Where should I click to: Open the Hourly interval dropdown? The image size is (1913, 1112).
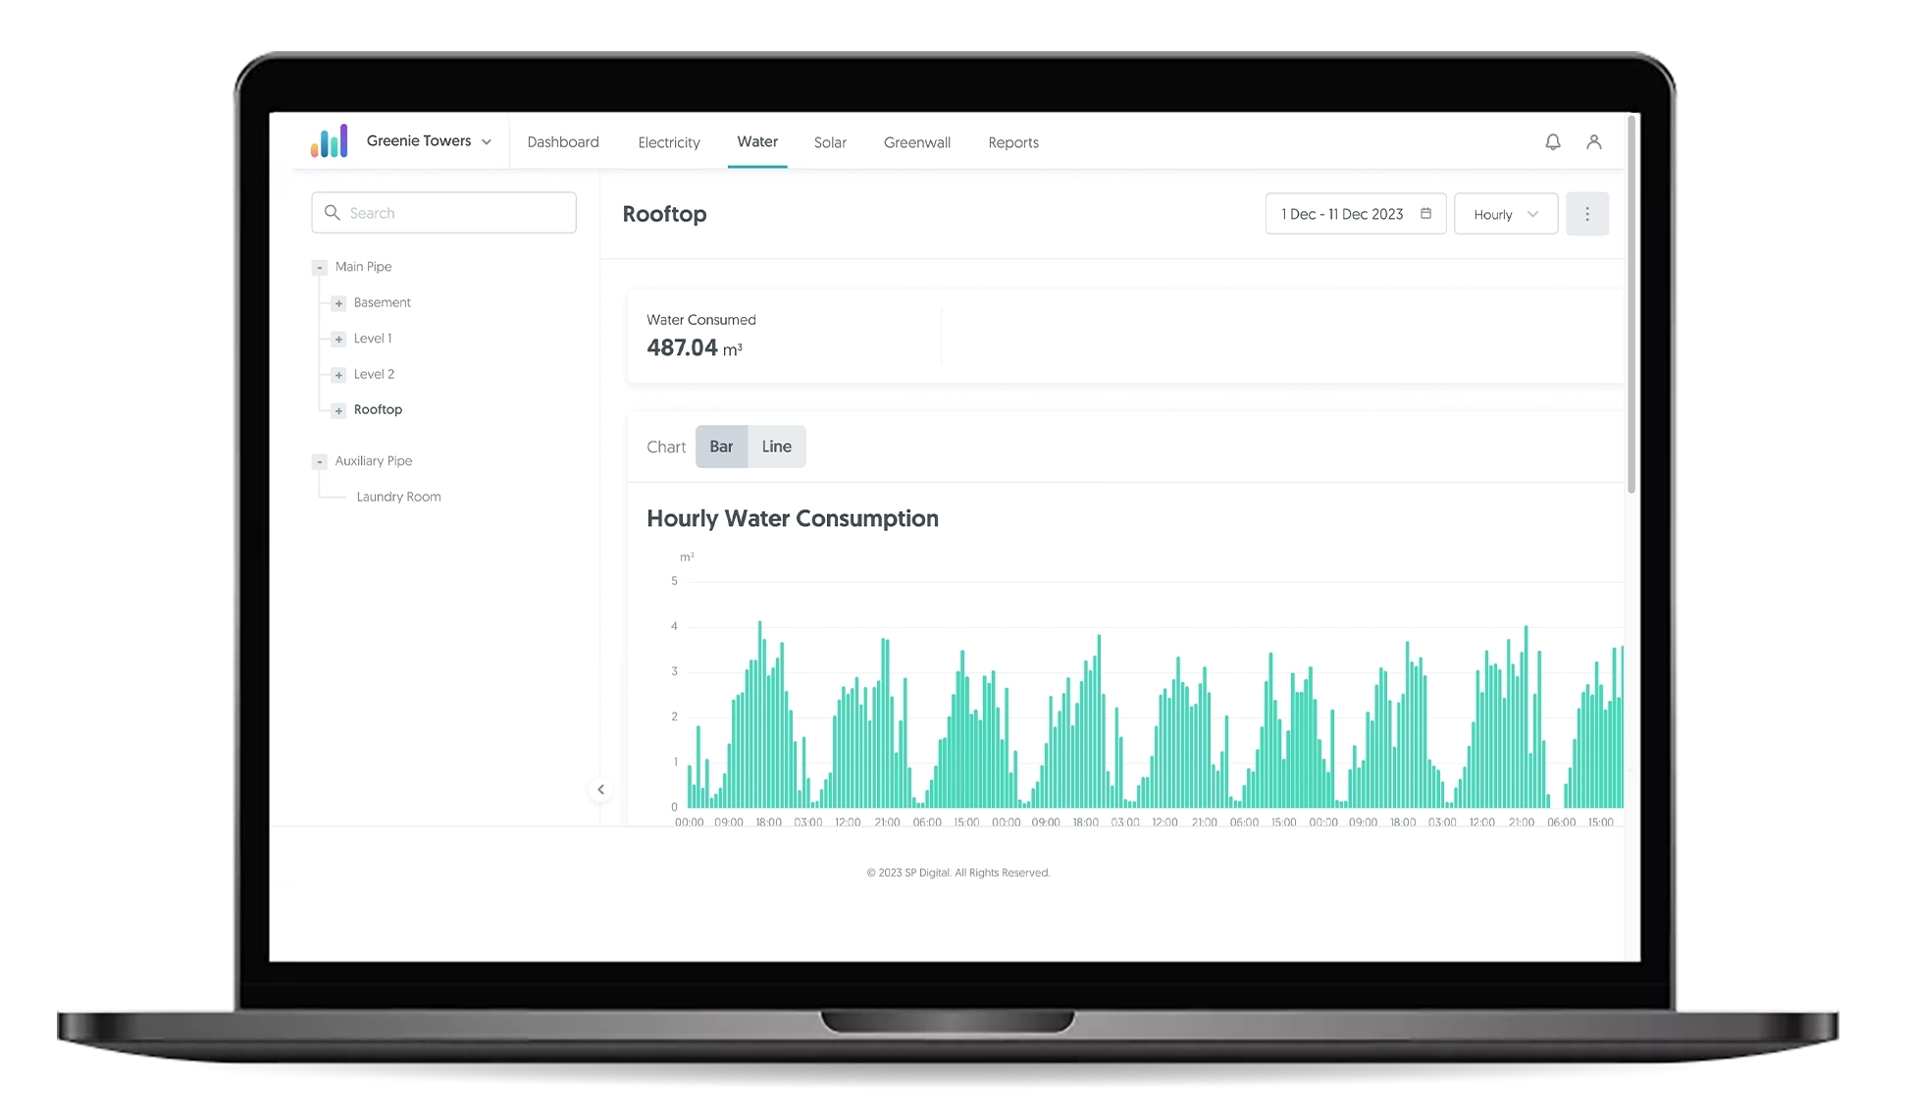pos(1507,215)
